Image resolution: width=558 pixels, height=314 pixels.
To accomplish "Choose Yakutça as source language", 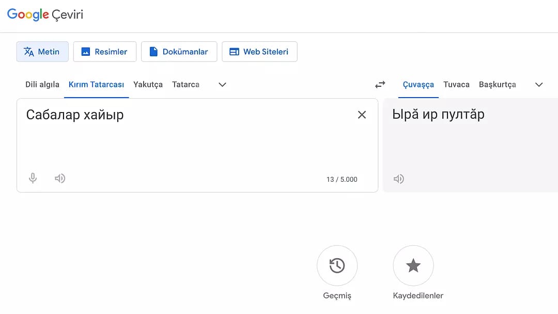I will coord(148,85).
